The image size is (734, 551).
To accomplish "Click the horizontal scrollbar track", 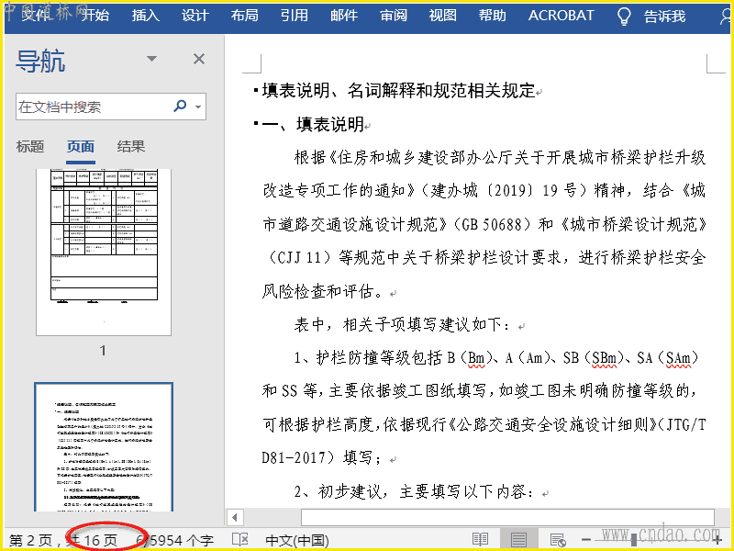I will (x=507, y=517).
